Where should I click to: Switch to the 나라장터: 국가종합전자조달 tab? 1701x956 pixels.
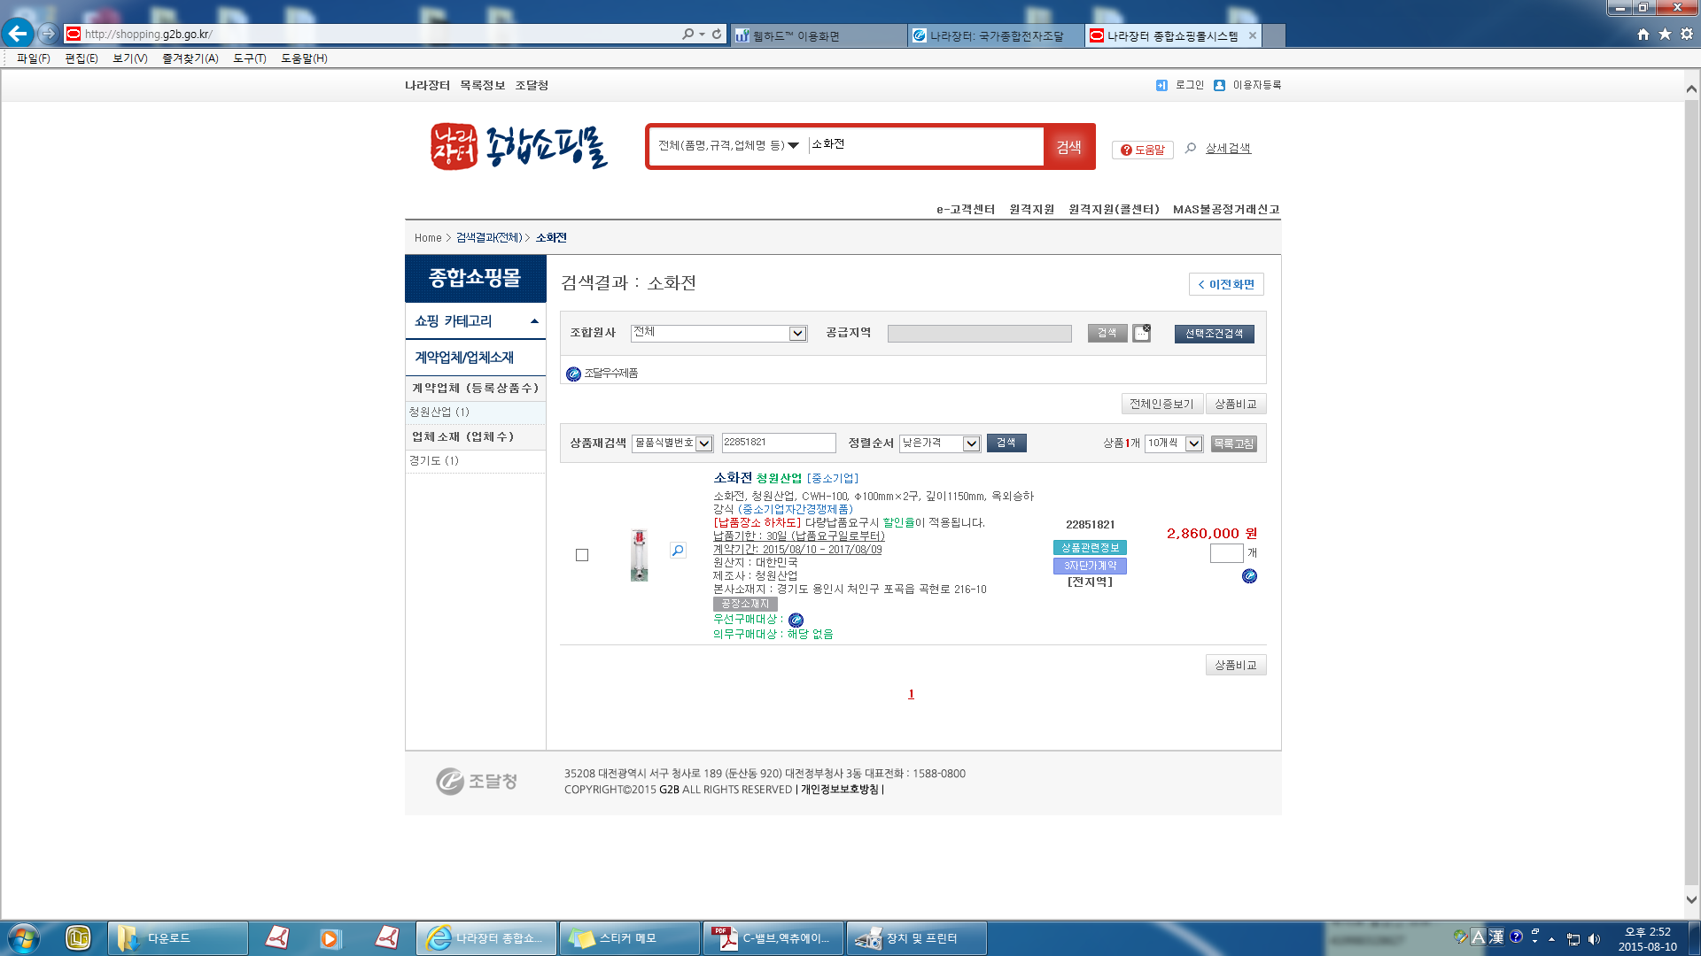pos(996,35)
